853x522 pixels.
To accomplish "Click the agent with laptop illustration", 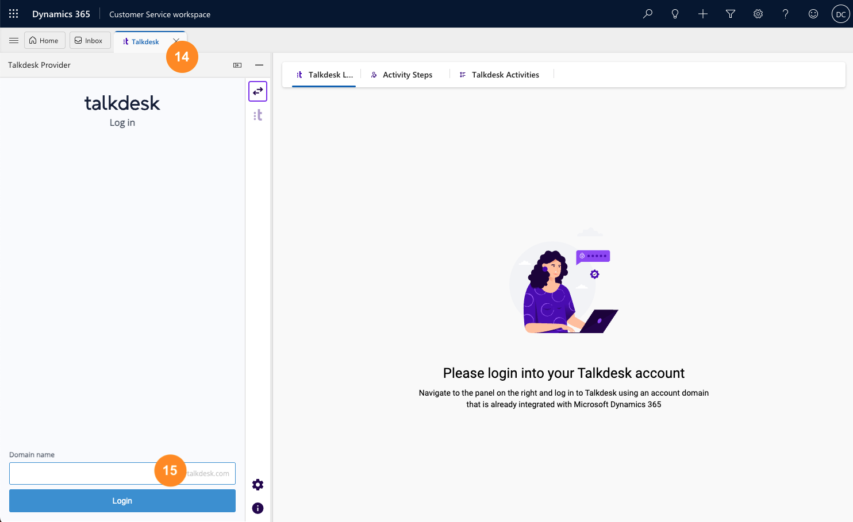I will (x=564, y=281).
